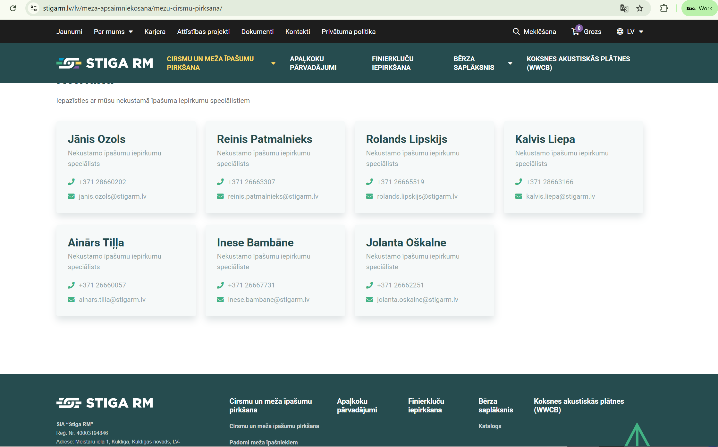This screenshot has width=718, height=447.
Task: Open the browser extensions puzzle icon
Action: pyautogui.click(x=664, y=8)
